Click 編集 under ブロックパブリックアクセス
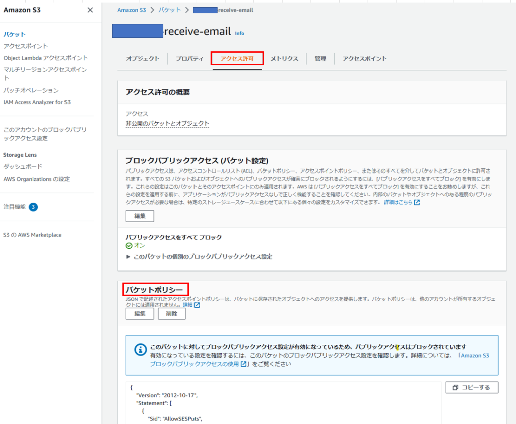Image resolution: width=516 pixels, height=424 pixels. point(140,216)
